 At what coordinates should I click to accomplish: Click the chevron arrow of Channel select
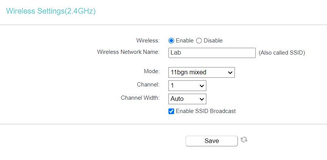tap(202, 86)
